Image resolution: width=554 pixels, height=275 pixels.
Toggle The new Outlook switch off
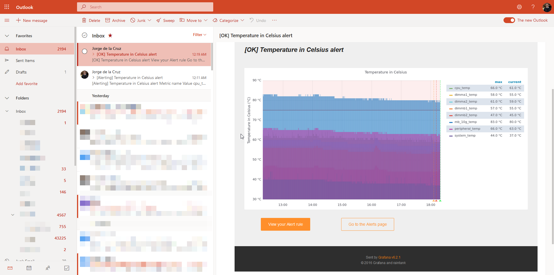pos(509,20)
